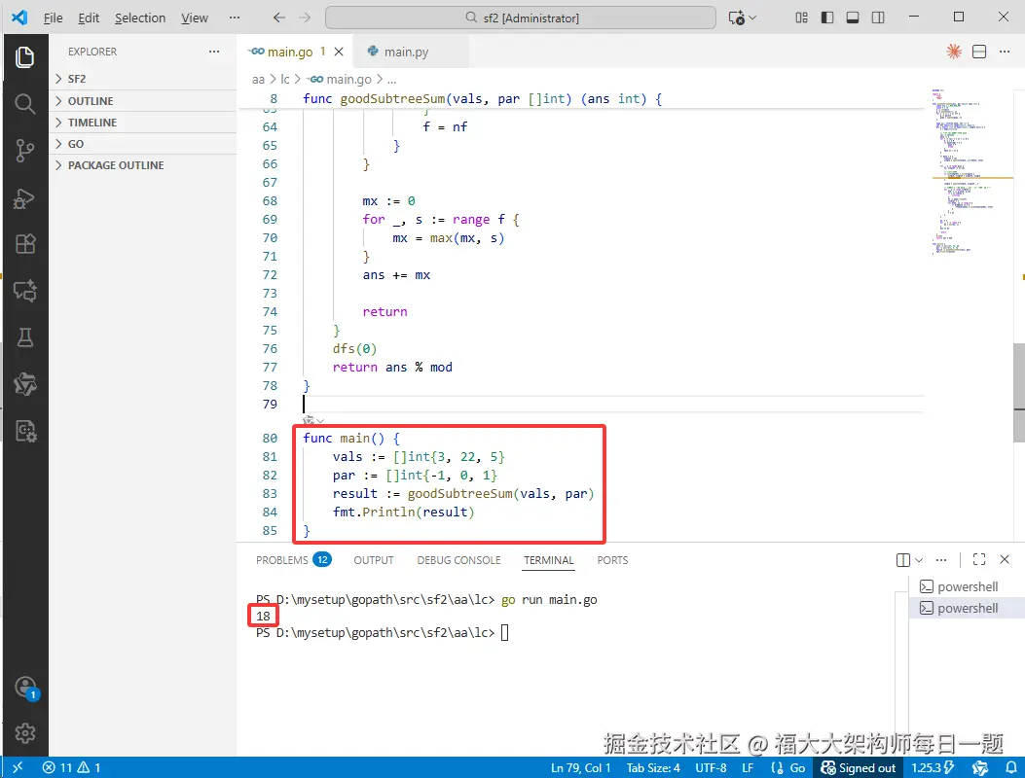Toggle the bottom panel visibility
Image resolution: width=1025 pixels, height=778 pixels.
tap(853, 18)
